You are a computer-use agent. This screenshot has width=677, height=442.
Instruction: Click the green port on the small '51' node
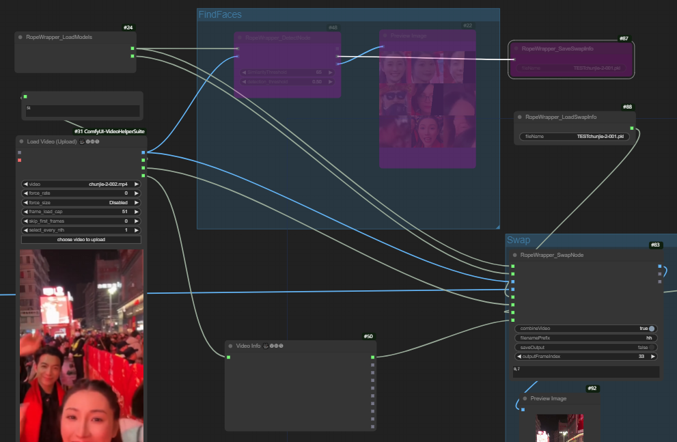[25, 97]
